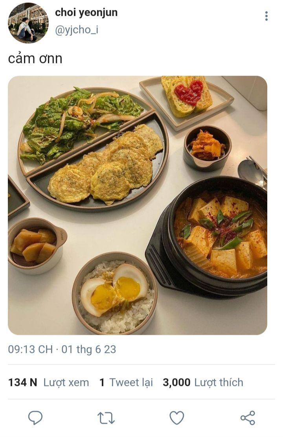This screenshot has height=437, width=283.
Task: View the 134 N view count
Action: [22, 382]
